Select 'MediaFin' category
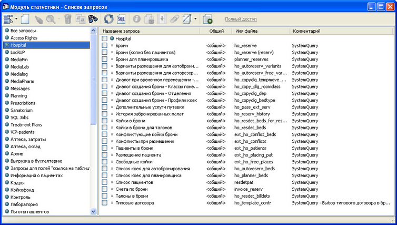 pyautogui.click(x=19, y=60)
